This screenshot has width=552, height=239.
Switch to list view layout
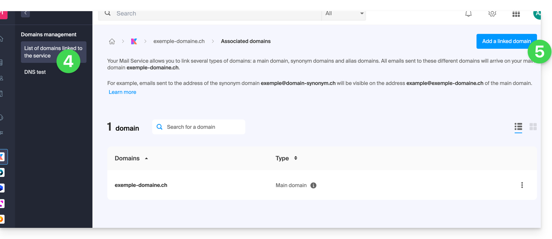point(518,127)
